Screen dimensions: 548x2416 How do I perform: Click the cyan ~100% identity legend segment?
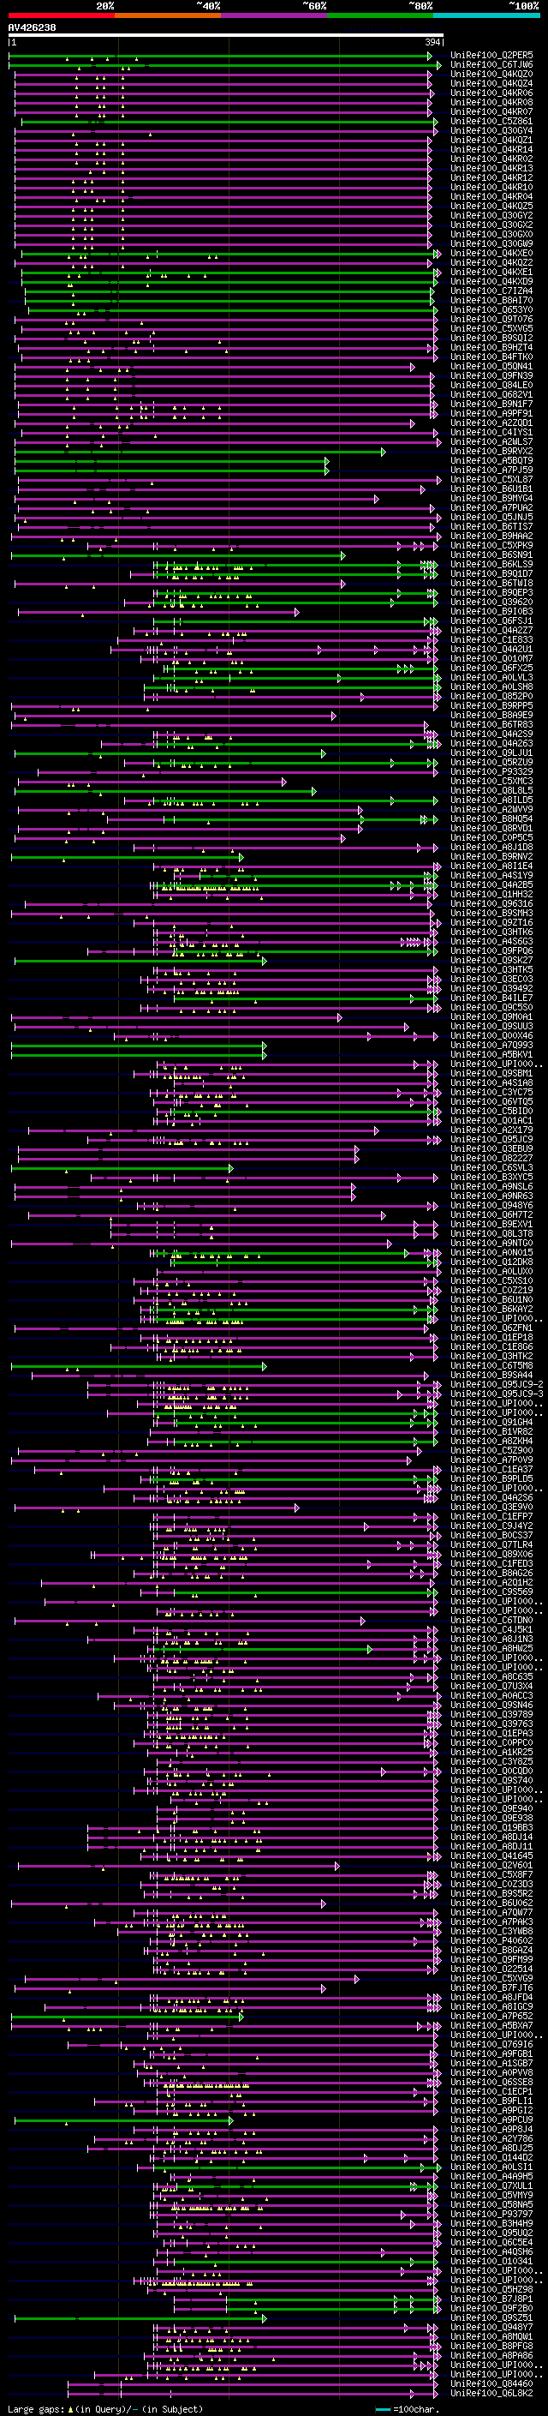pyautogui.click(x=486, y=15)
